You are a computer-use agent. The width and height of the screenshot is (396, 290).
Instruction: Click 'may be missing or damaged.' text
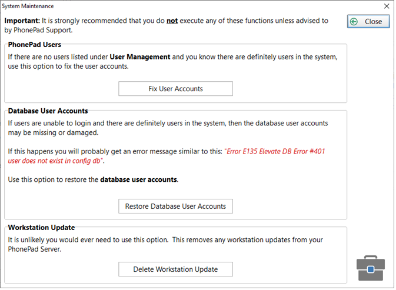point(53,132)
